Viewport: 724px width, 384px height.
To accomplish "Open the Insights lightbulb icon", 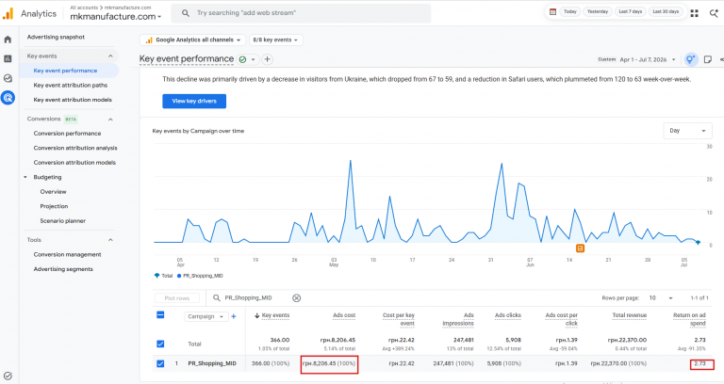I will coord(690,59).
